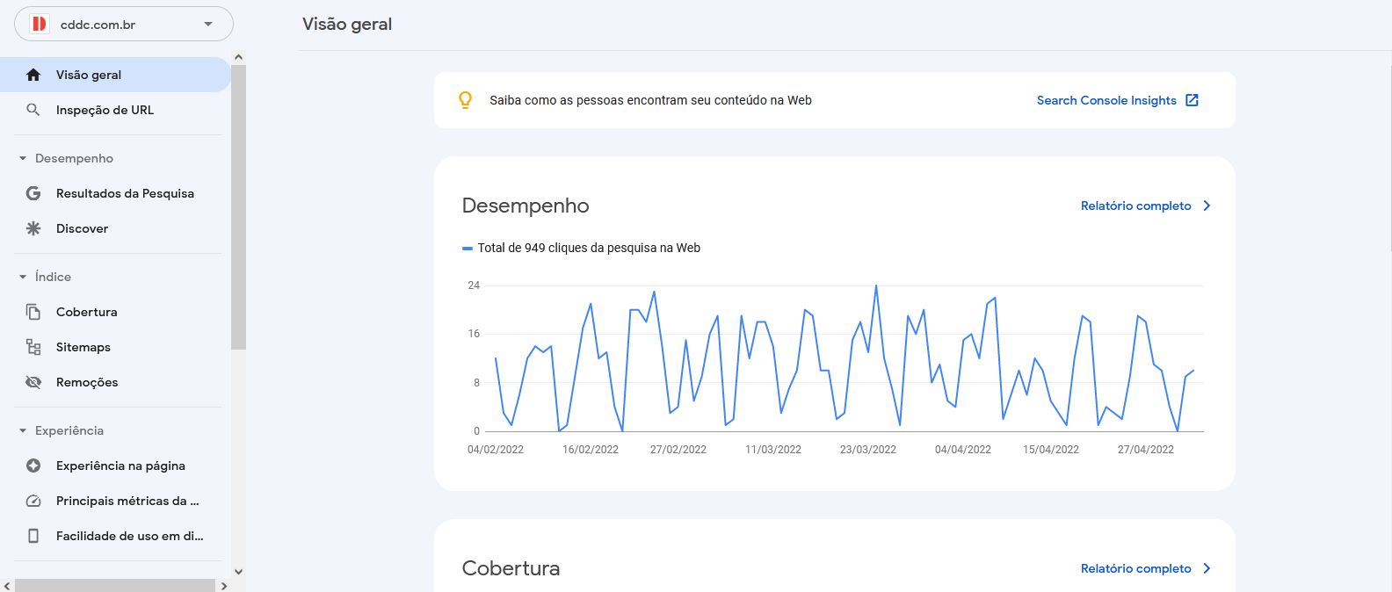
Task: Click the Inspeção de URL magnifier icon
Action: coord(33,110)
